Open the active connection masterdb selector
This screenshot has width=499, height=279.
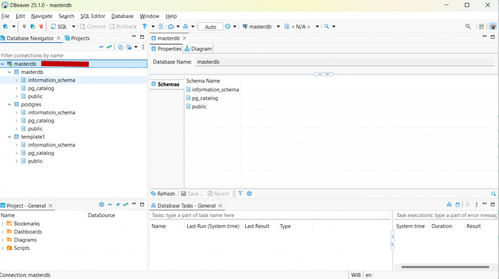(x=261, y=27)
